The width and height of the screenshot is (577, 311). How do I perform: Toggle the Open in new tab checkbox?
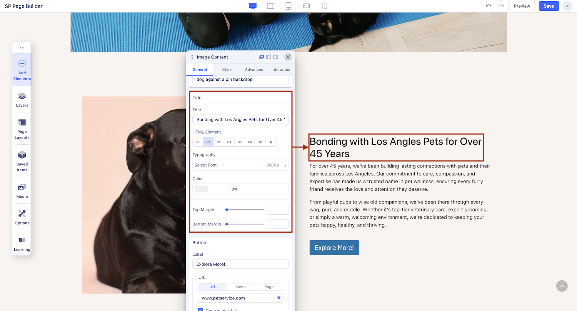point(200,309)
